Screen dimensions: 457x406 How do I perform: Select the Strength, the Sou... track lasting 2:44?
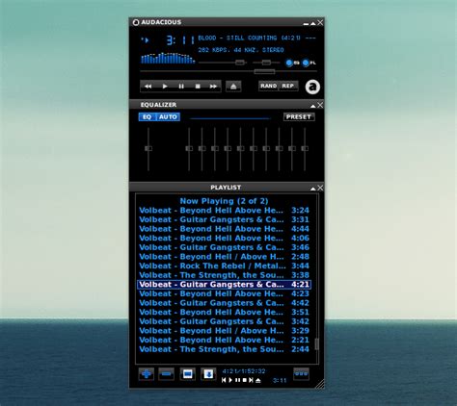click(224, 349)
